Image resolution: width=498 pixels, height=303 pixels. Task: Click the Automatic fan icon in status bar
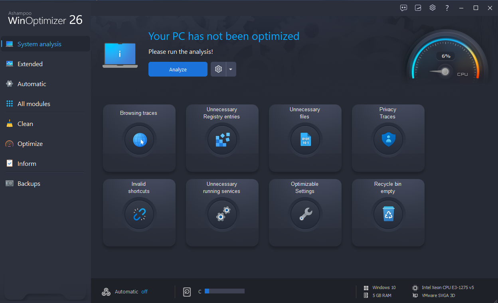(x=106, y=292)
